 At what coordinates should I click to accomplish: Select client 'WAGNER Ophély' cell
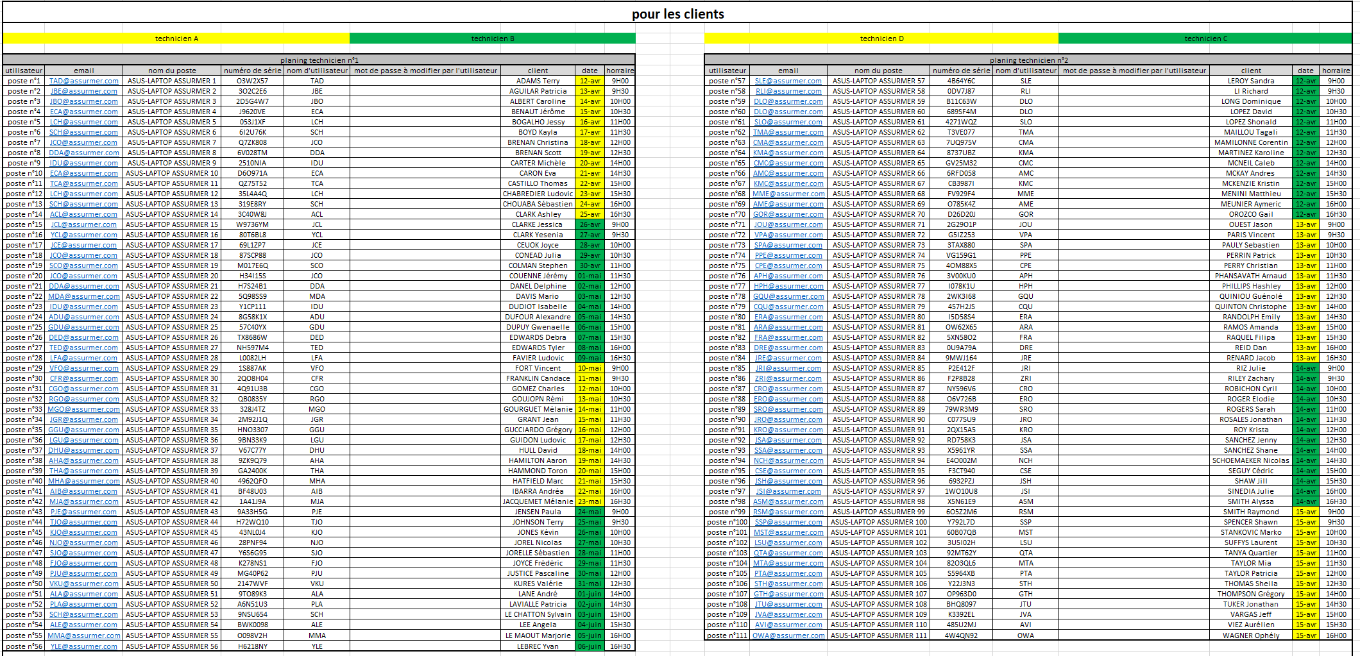click(1251, 636)
